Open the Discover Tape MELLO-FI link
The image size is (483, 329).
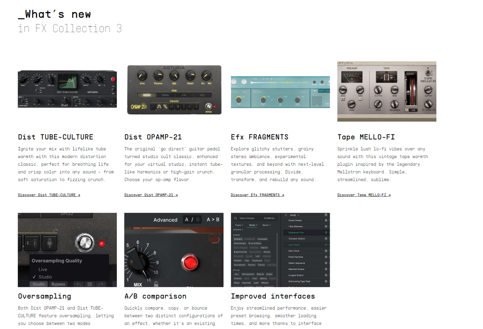(364, 195)
